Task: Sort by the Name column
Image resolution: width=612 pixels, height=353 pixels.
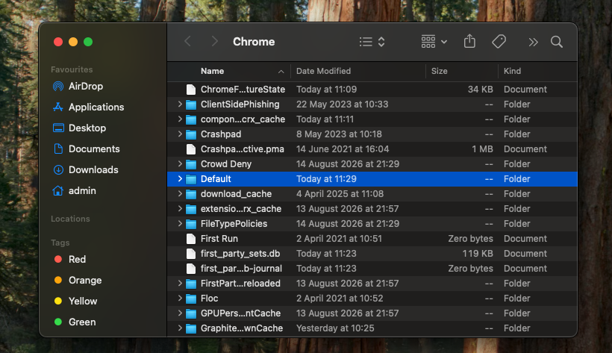Action: [x=212, y=71]
